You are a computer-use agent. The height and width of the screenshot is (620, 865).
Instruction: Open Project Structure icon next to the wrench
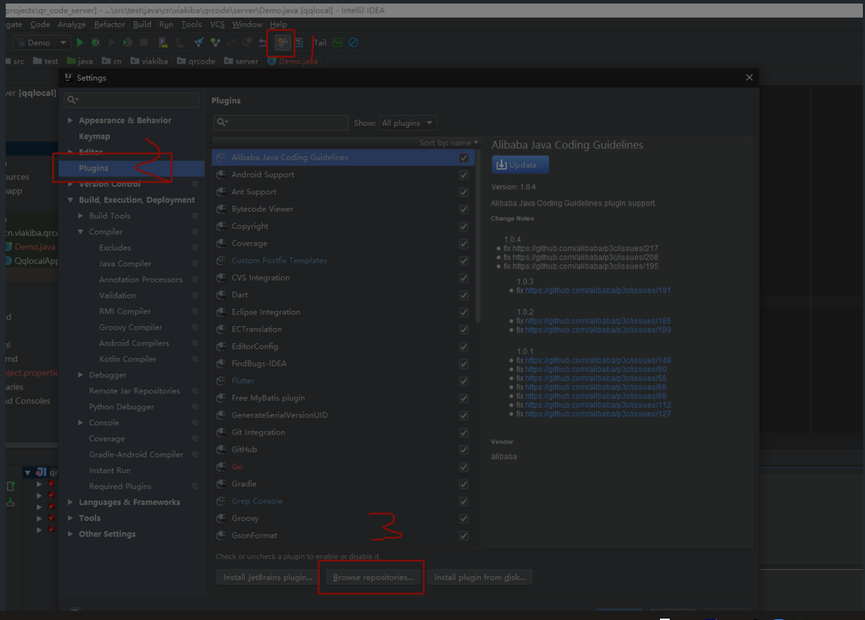(299, 42)
